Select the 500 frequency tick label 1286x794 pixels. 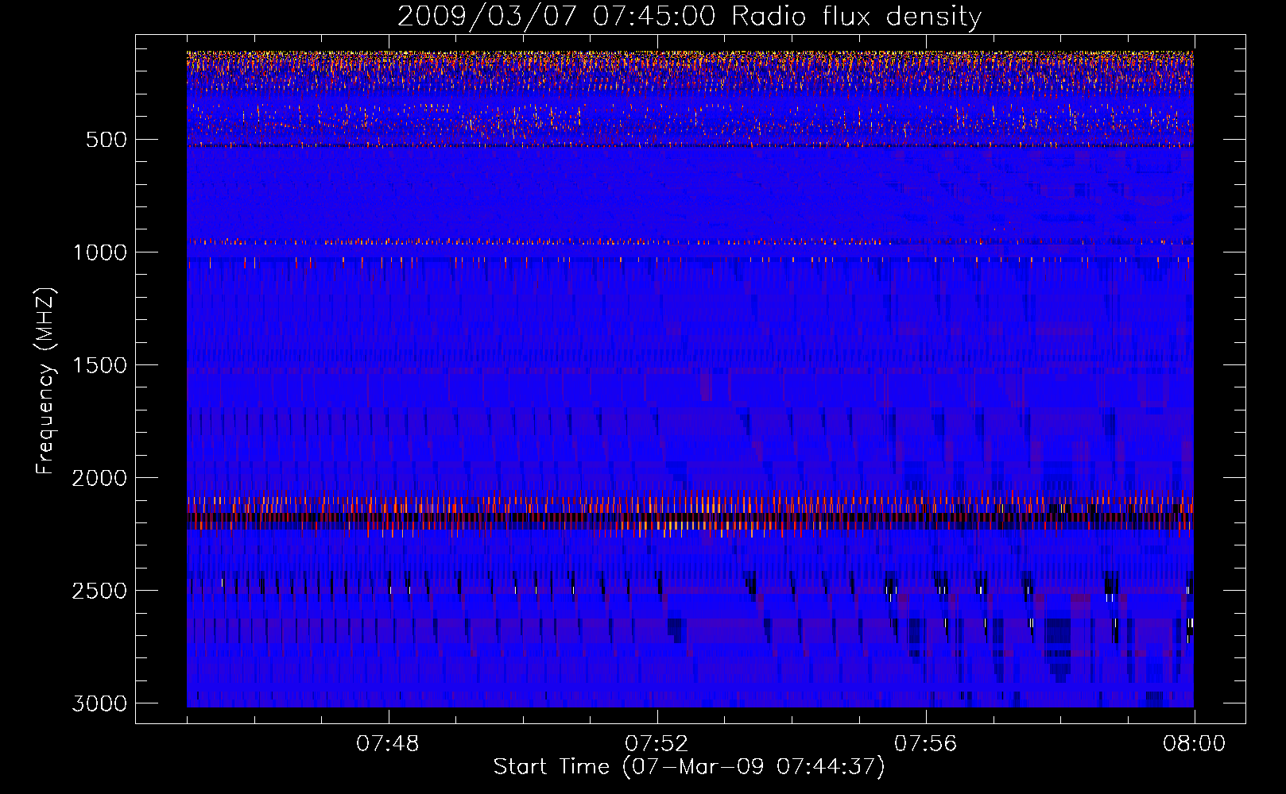pyautogui.click(x=106, y=140)
